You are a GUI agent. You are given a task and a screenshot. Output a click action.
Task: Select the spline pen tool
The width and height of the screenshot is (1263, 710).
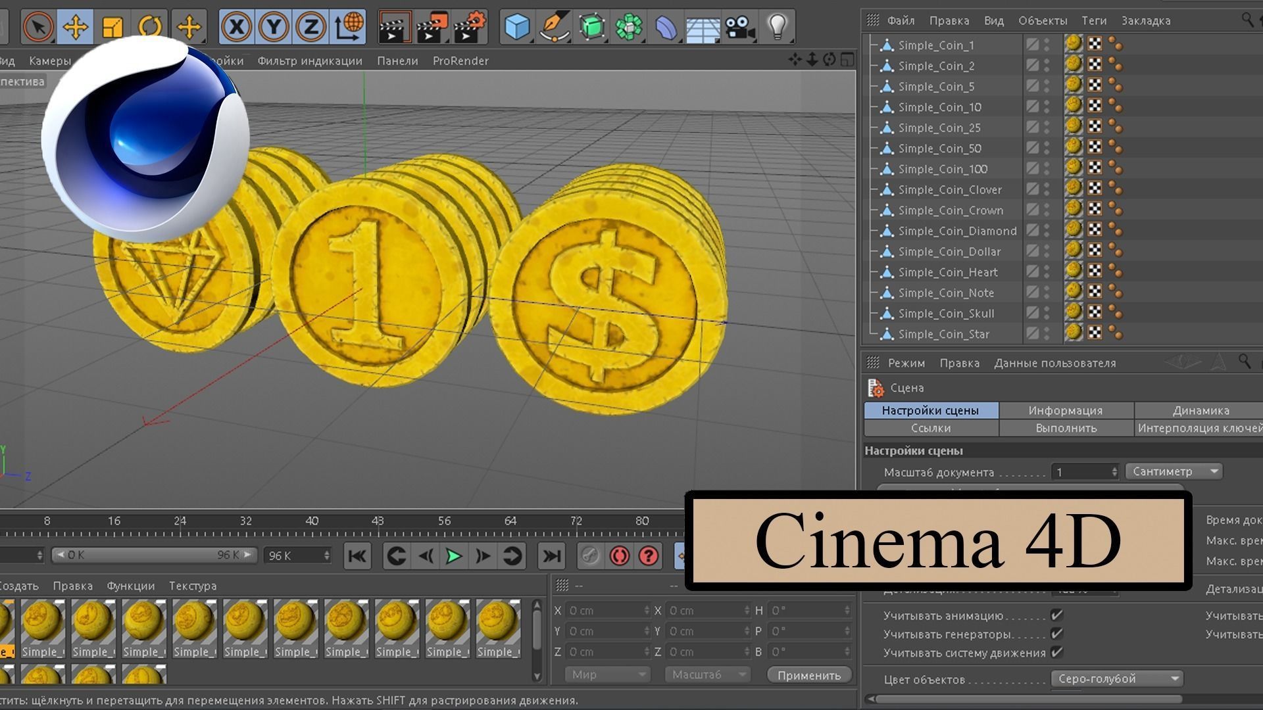point(555,27)
